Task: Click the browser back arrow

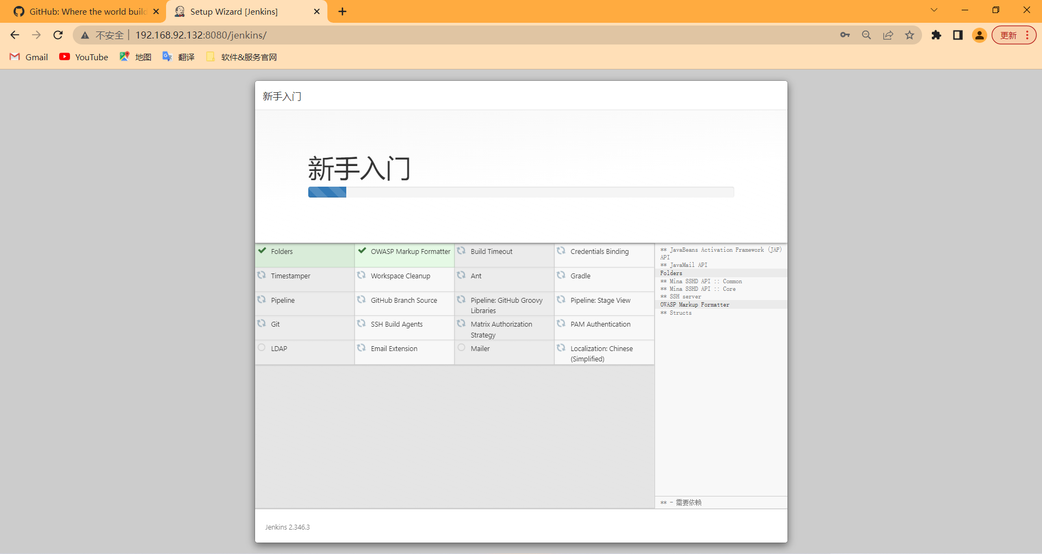Action: [x=15, y=35]
